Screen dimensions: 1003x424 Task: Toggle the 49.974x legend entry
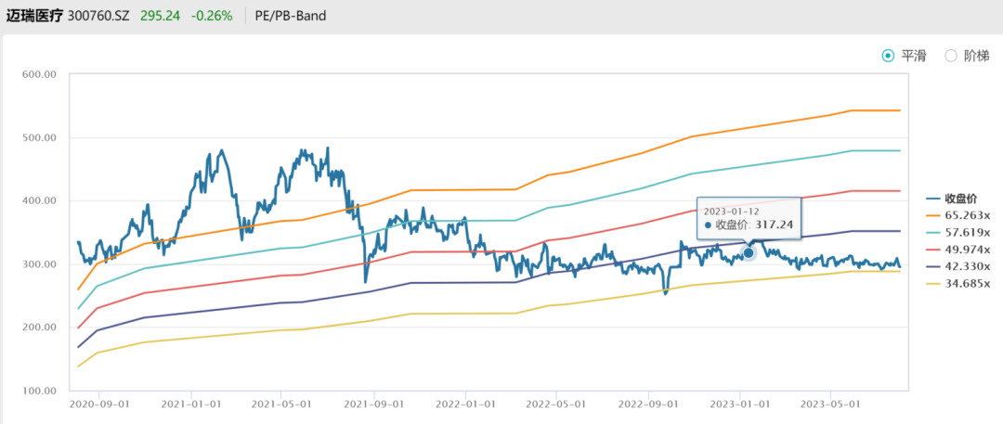pyautogui.click(x=968, y=250)
